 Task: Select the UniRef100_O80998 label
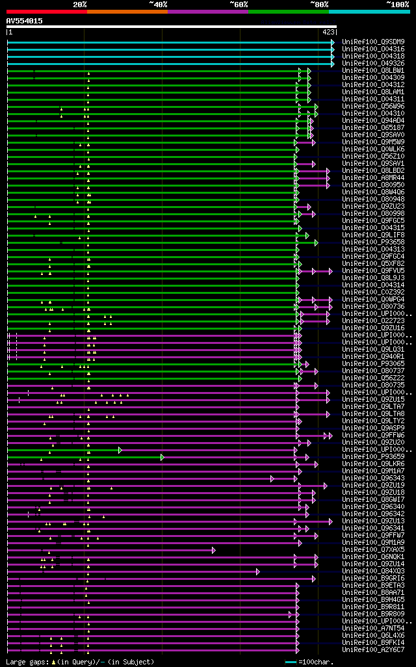click(374, 213)
